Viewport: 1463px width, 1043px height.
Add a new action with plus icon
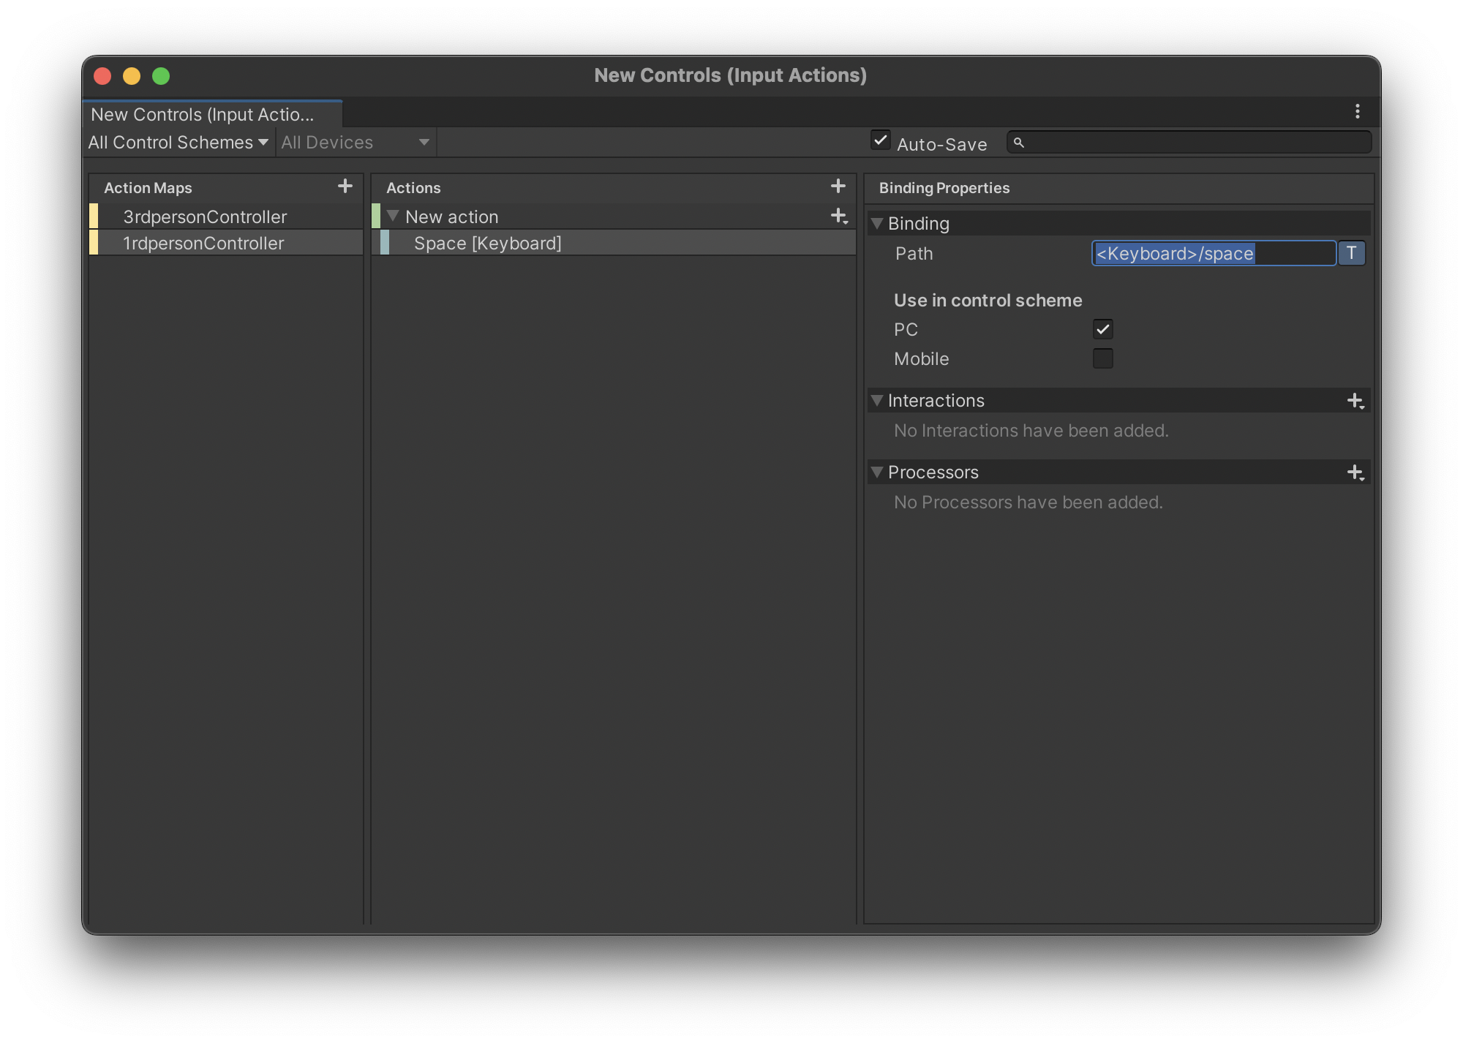838,187
